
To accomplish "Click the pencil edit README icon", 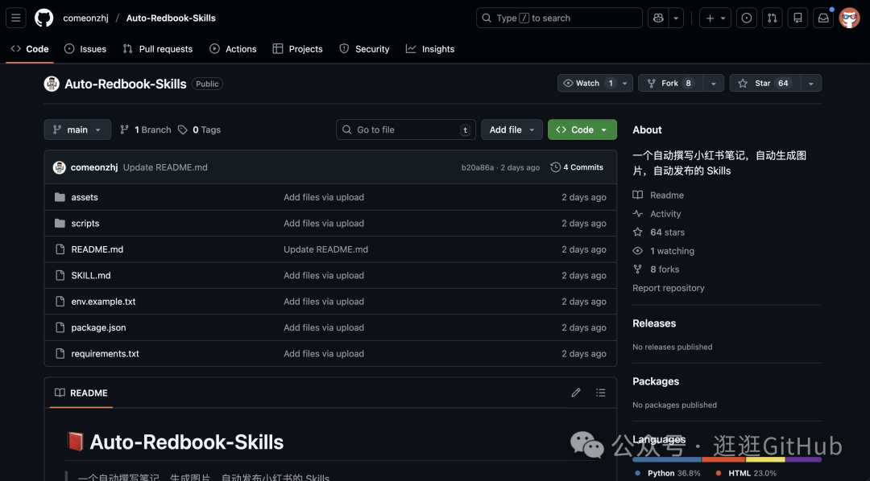I will click(576, 393).
